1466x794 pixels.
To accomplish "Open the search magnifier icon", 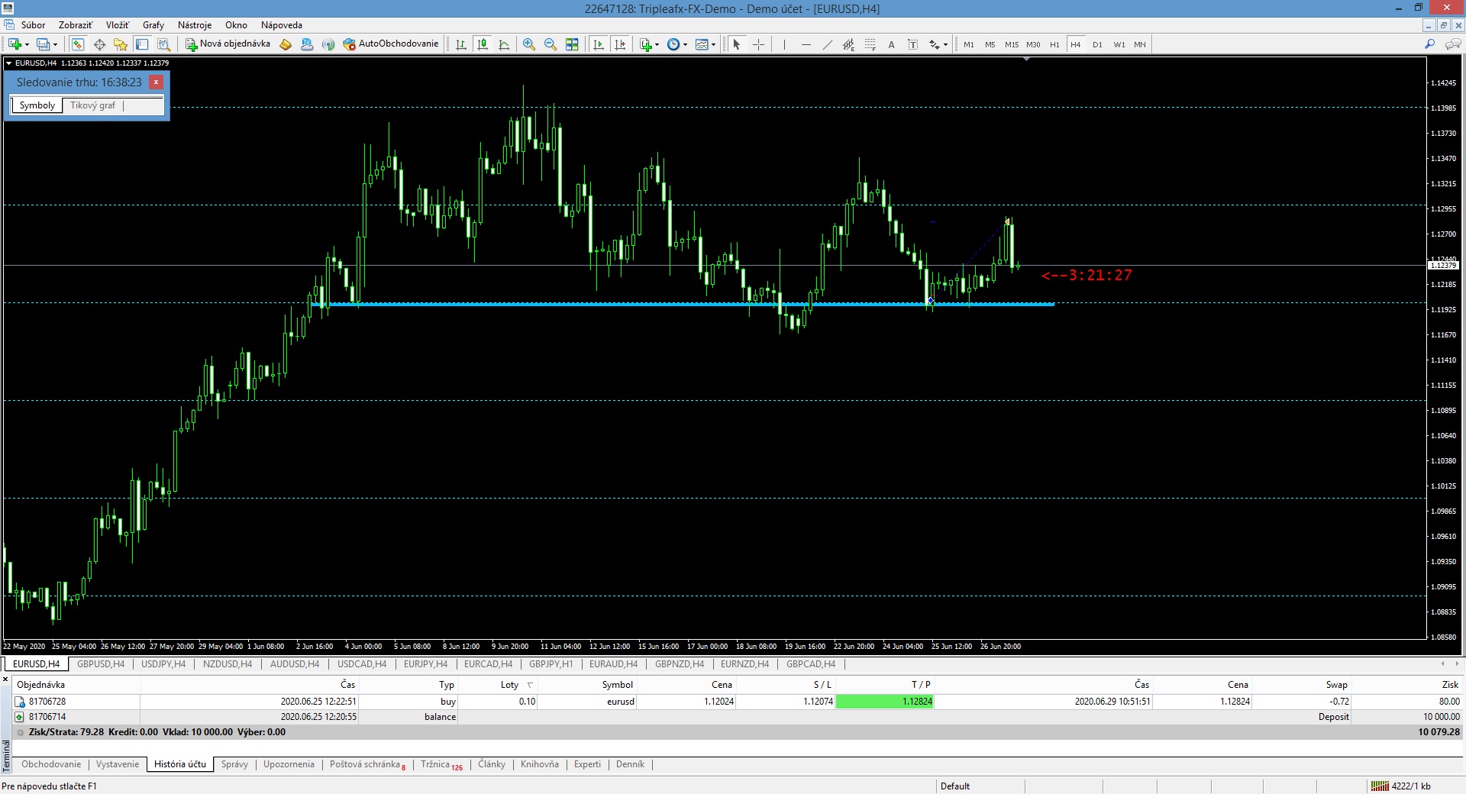I will pos(1430,44).
